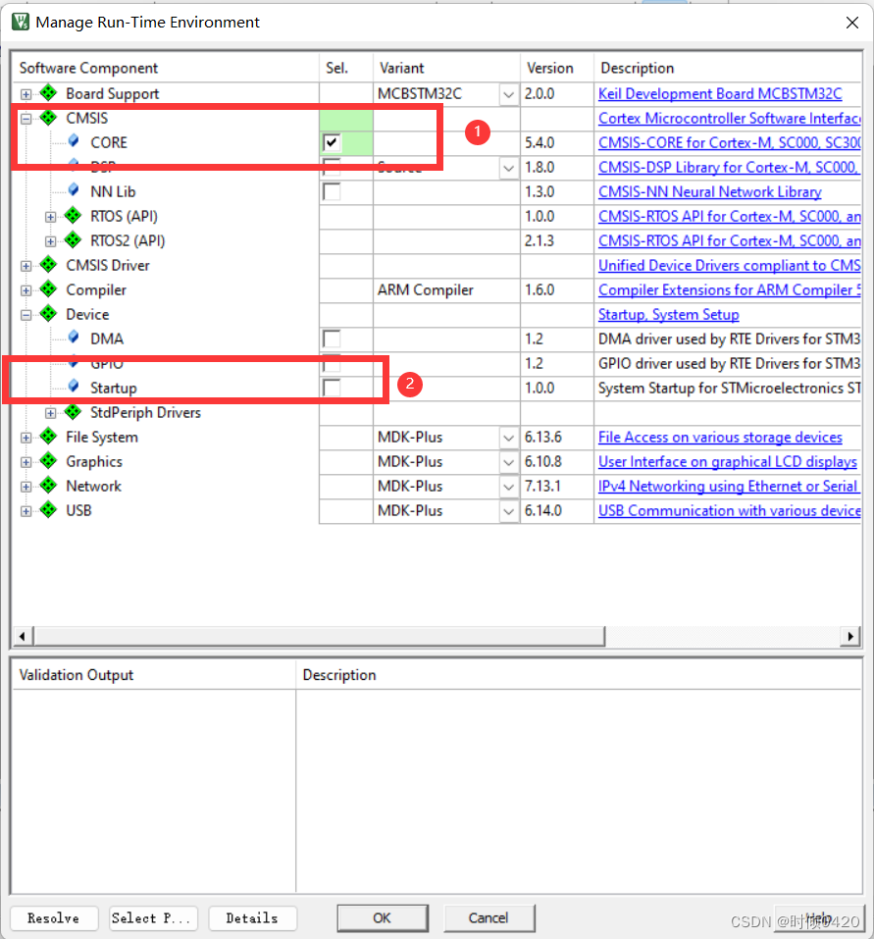Image resolution: width=874 pixels, height=939 pixels.
Task: Open the DSP variant dropdown arrow
Action: [508, 168]
